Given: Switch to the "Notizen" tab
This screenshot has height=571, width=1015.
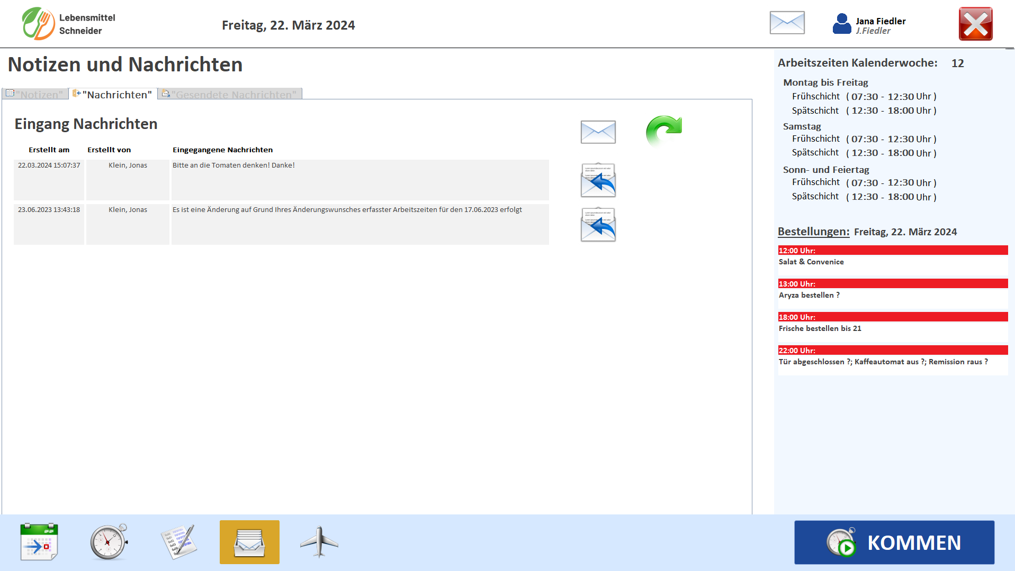Looking at the screenshot, I should (35, 94).
